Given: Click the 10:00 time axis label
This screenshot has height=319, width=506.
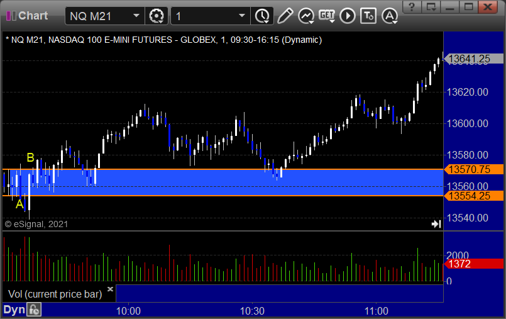Looking at the screenshot, I should coord(128,311).
